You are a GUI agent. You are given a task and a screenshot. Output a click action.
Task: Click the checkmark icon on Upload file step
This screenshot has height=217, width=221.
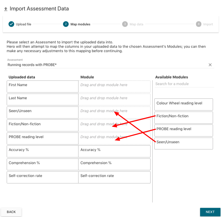pos(11,24)
